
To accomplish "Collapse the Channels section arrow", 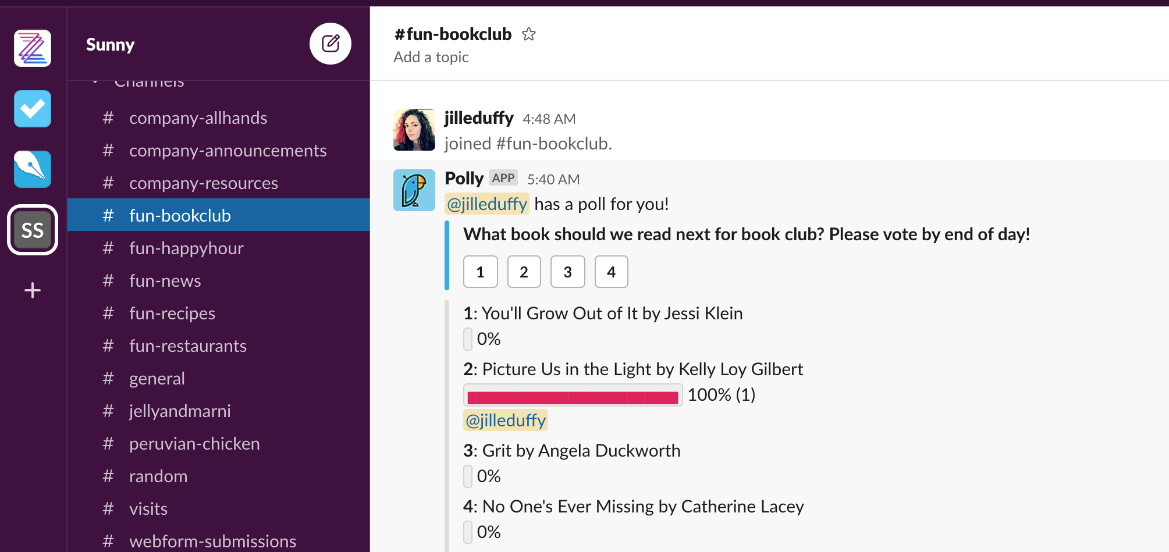I will [x=95, y=82].
